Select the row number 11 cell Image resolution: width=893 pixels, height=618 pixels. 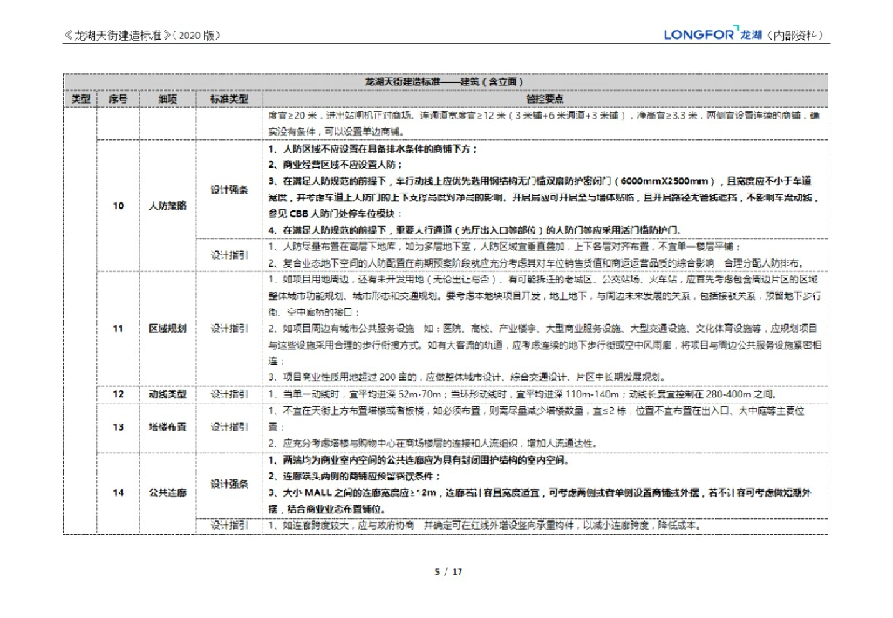118,329
